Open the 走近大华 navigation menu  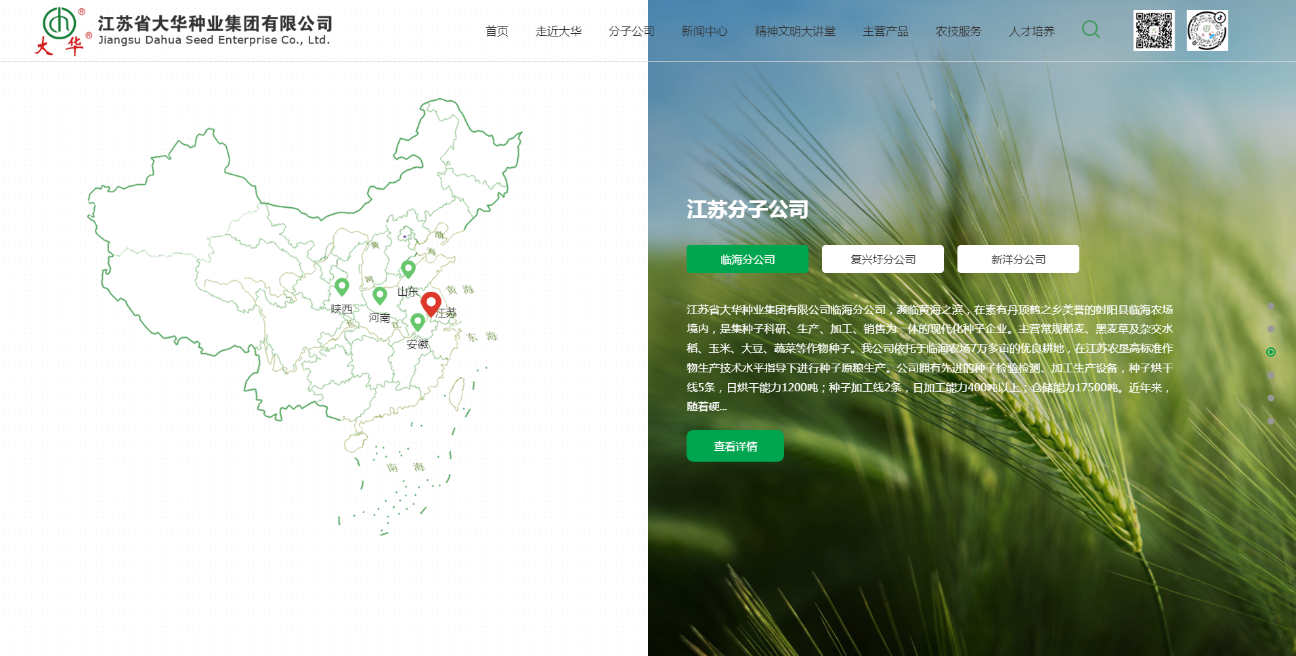(x=558, y=31)
